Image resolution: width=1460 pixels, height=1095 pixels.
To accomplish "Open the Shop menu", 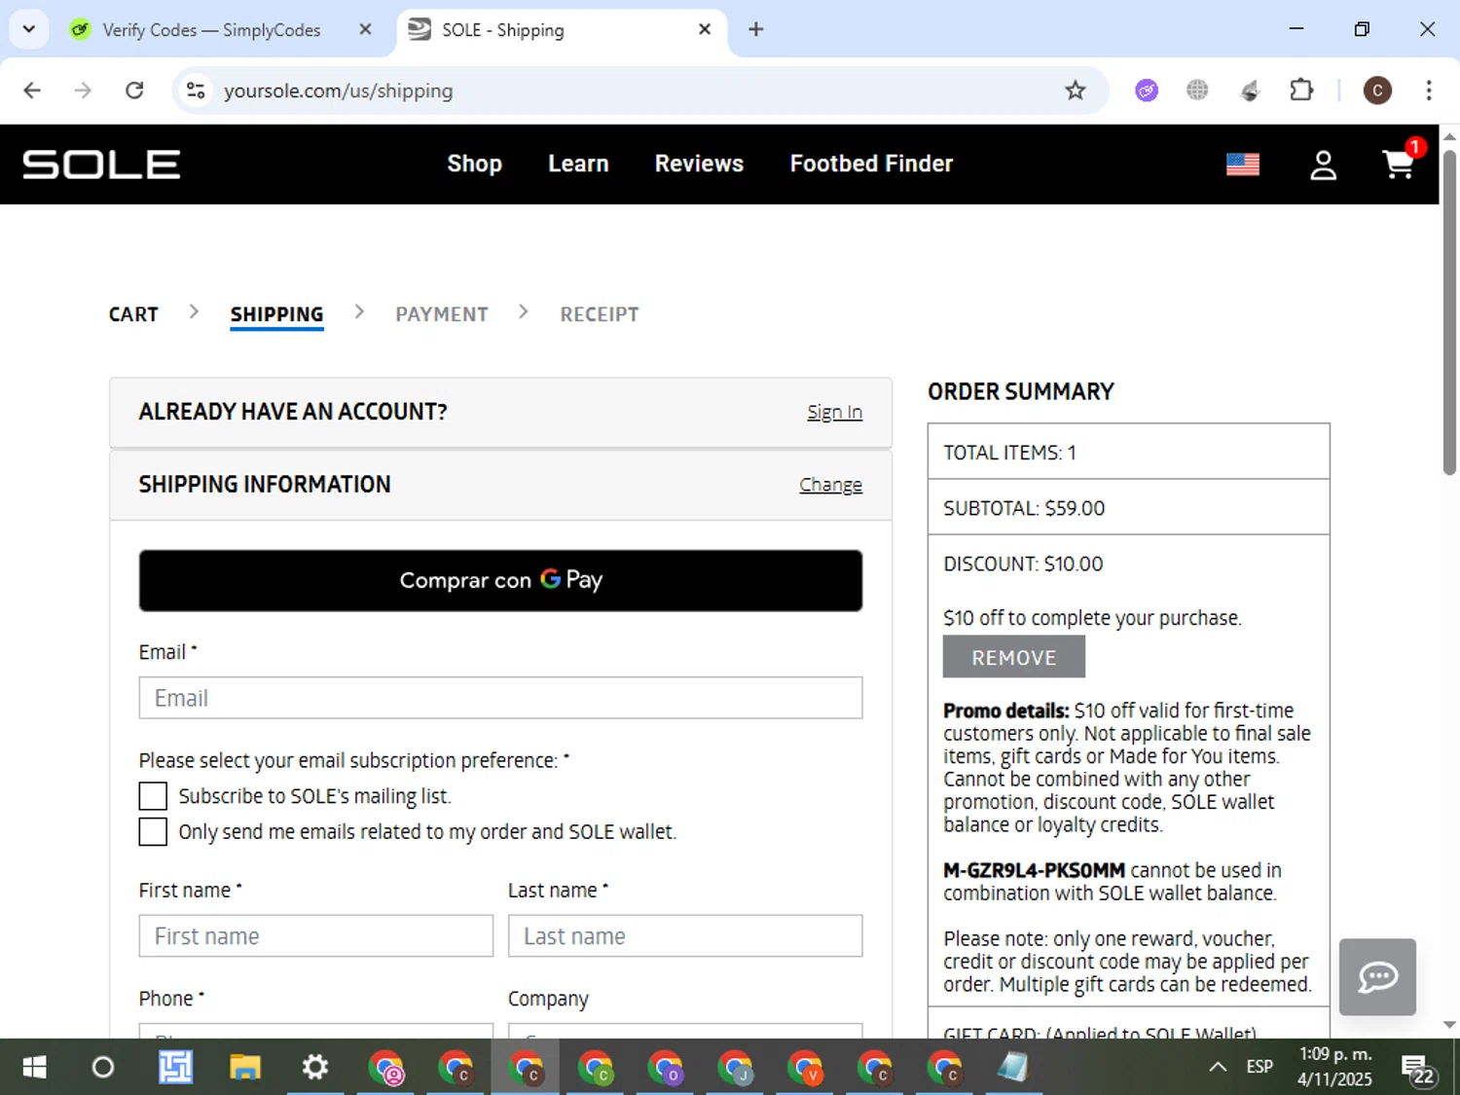I will point(474,164).
